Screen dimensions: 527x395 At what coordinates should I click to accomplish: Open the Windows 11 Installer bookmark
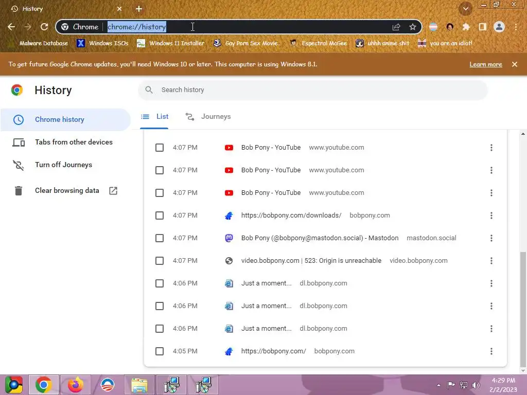tap(171, 43)
